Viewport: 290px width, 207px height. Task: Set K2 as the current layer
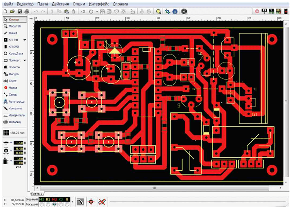[x=61, y=204]
